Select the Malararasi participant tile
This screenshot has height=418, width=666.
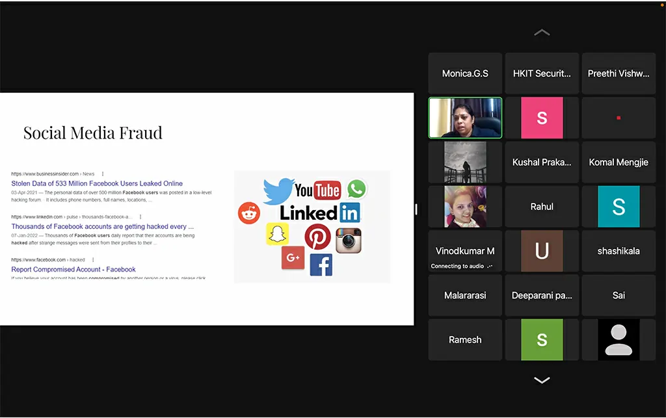(465, 295)
